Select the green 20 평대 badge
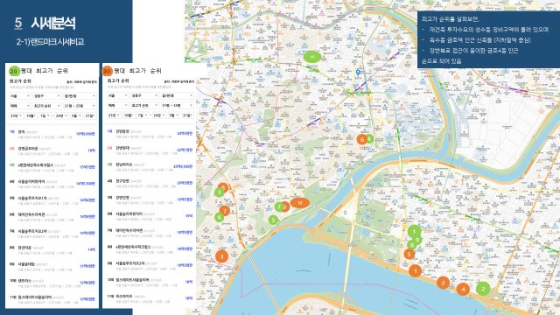560x315 pixels. coord(14,71)
